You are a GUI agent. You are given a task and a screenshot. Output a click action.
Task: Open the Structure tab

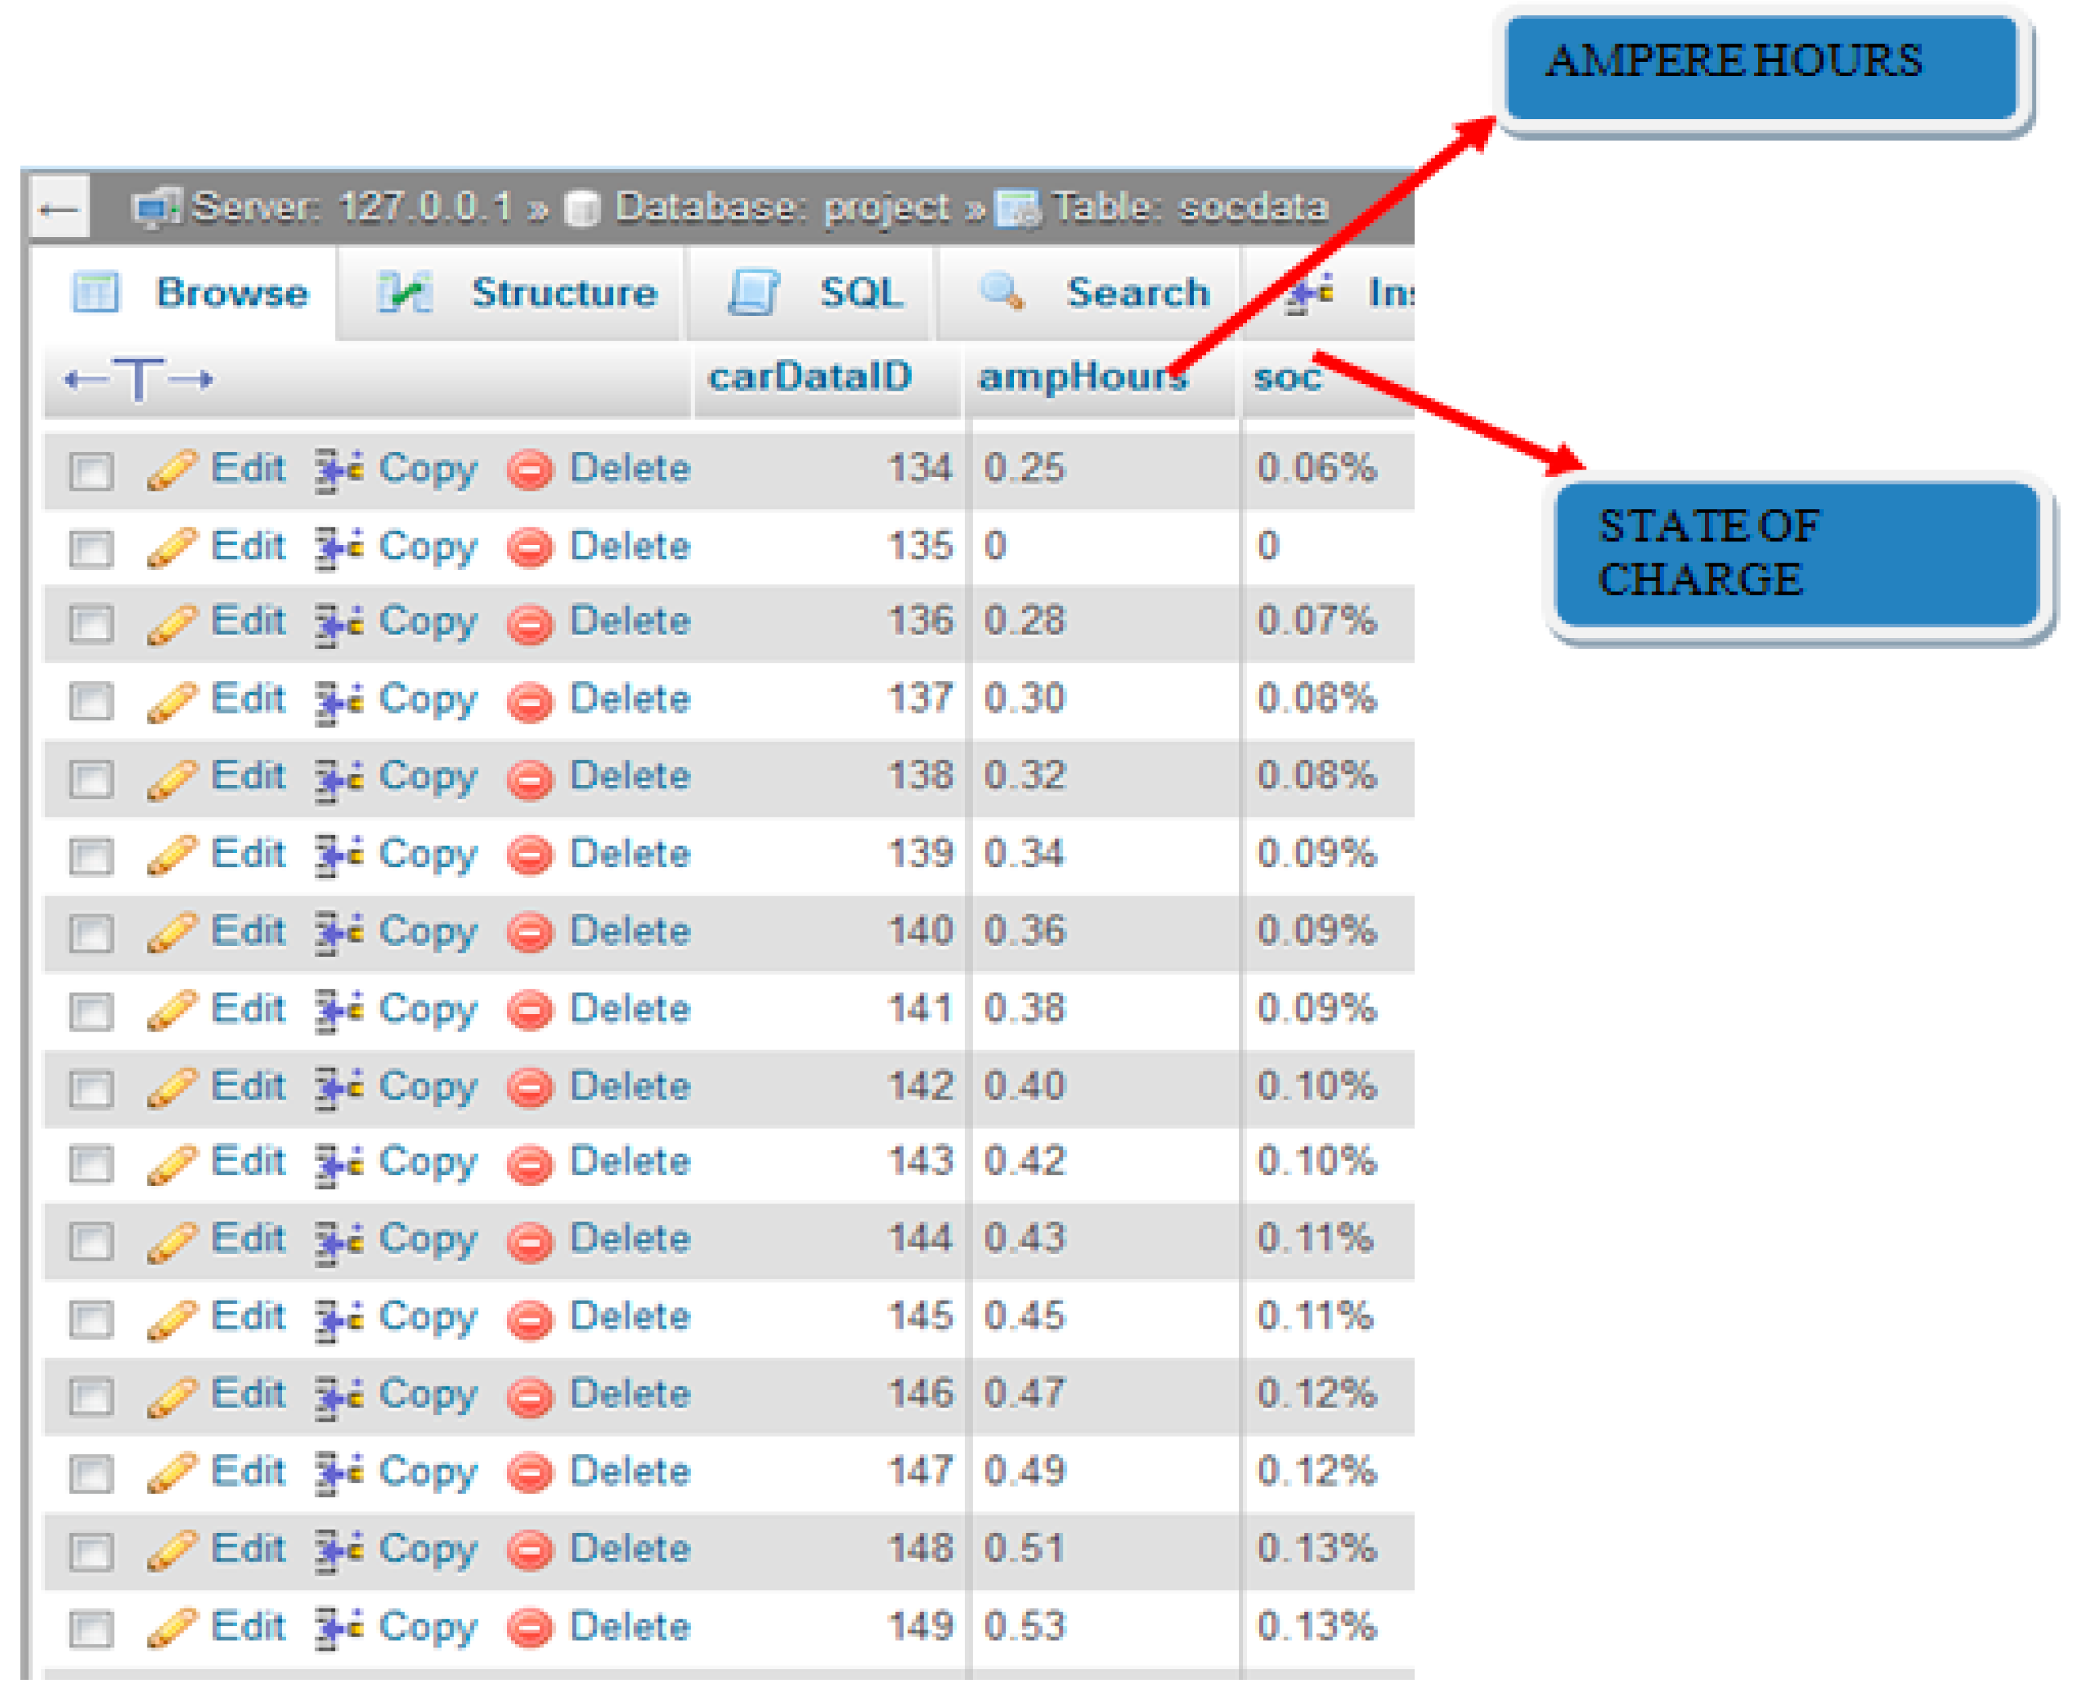click(563, 292)
